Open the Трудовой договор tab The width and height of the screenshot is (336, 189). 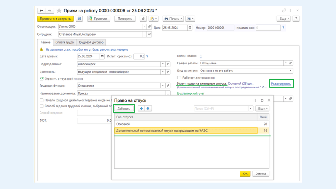[x=91, y=42]
